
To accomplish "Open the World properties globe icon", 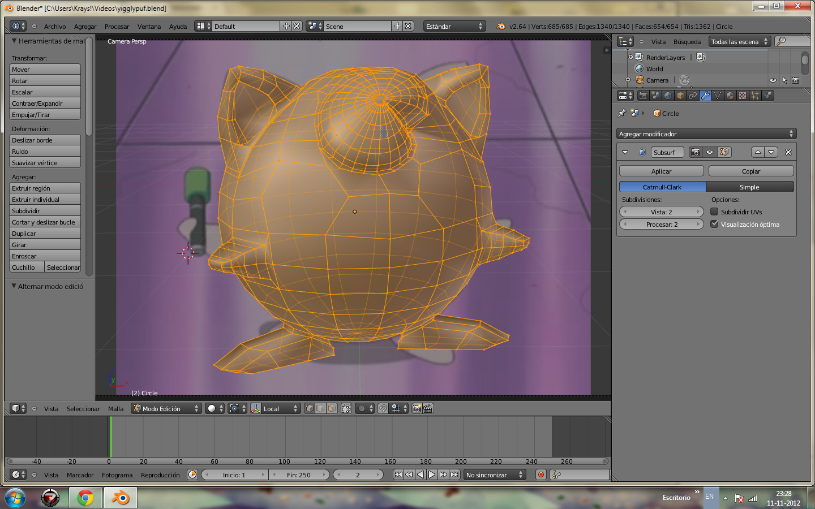I will click(x=668, y=96).
